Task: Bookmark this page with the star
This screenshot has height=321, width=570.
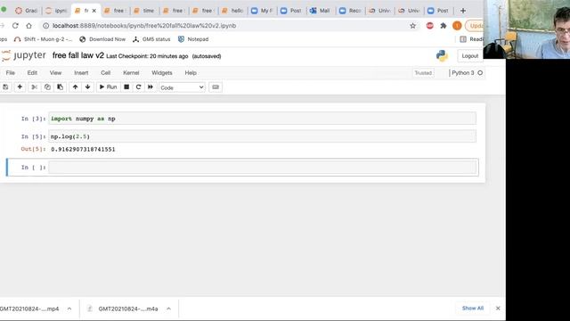Action: 412,26
